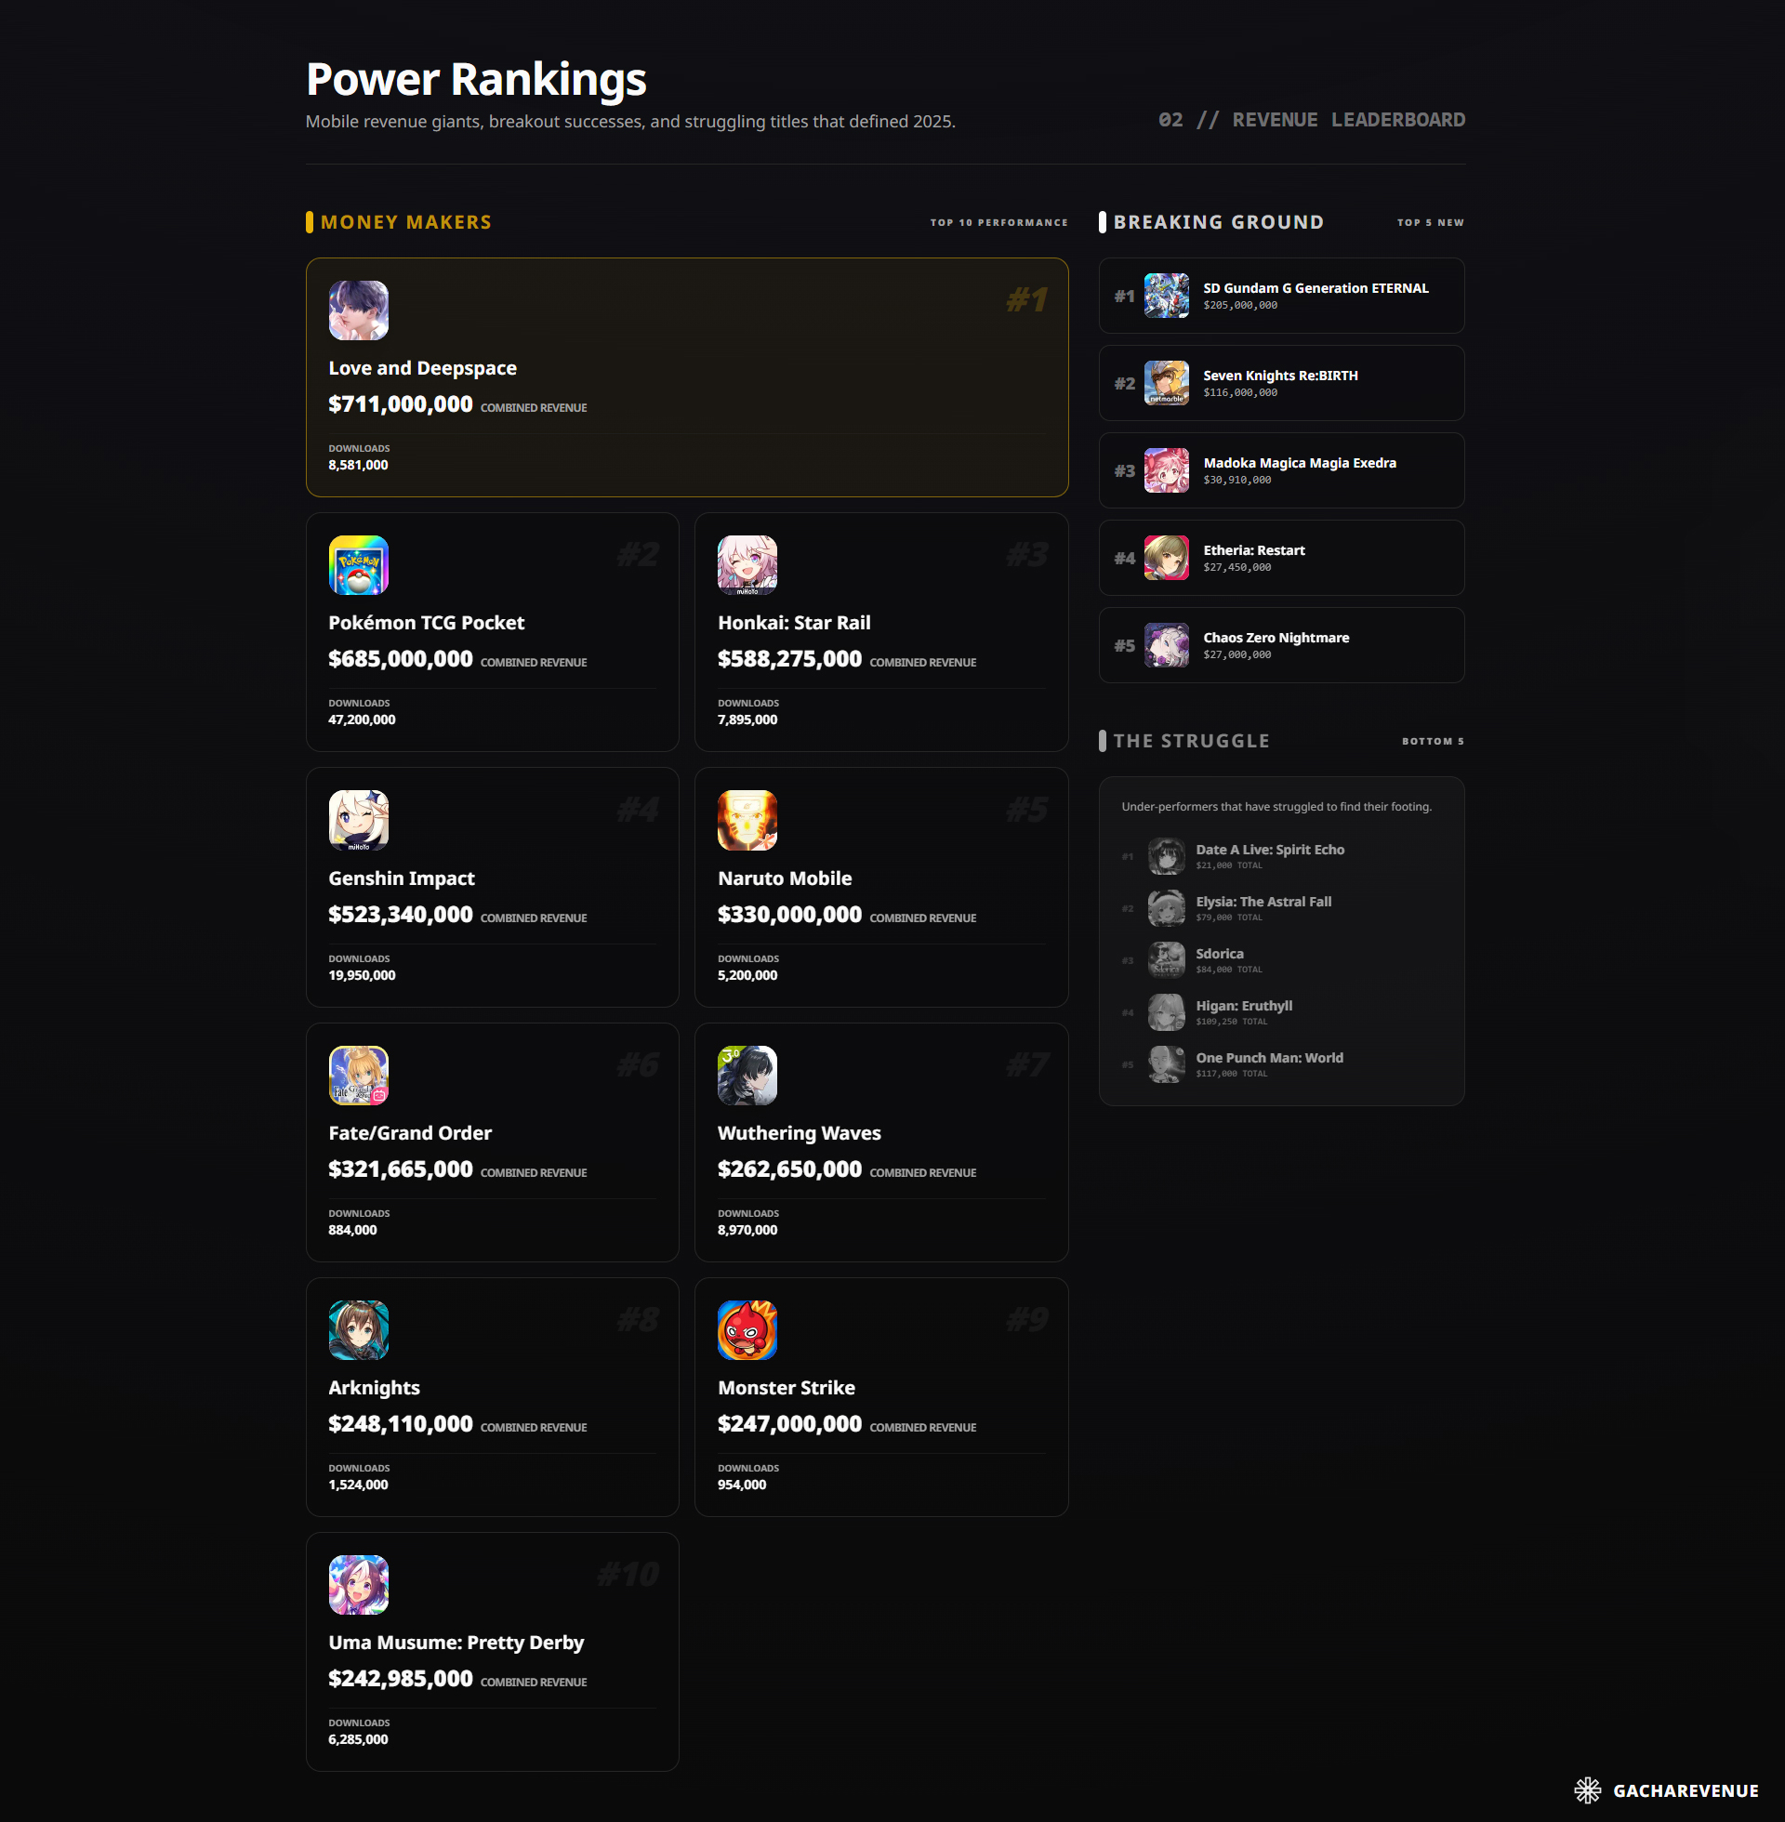Click the Love and Deepspace game icon
Viewport: 1785px width, 1822px height.
358,310
